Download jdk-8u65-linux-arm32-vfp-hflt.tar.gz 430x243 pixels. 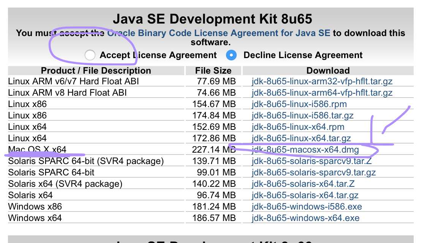pyautogui.click(x=322, y=81)
